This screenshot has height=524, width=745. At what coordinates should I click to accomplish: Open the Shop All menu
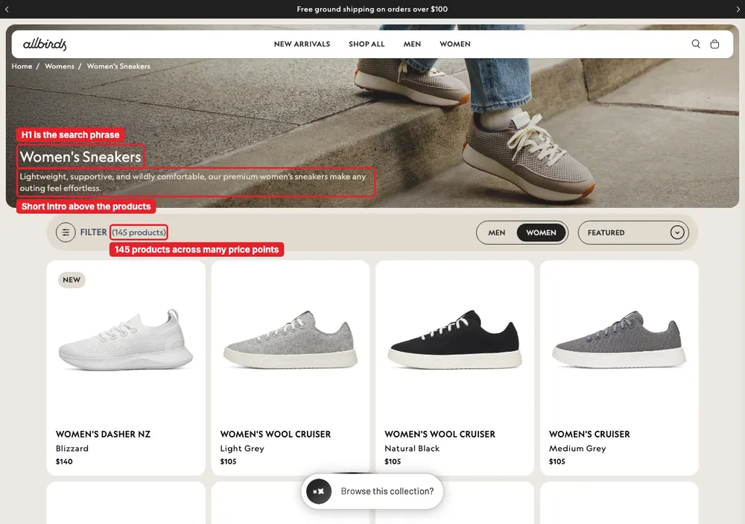[367, 44]
